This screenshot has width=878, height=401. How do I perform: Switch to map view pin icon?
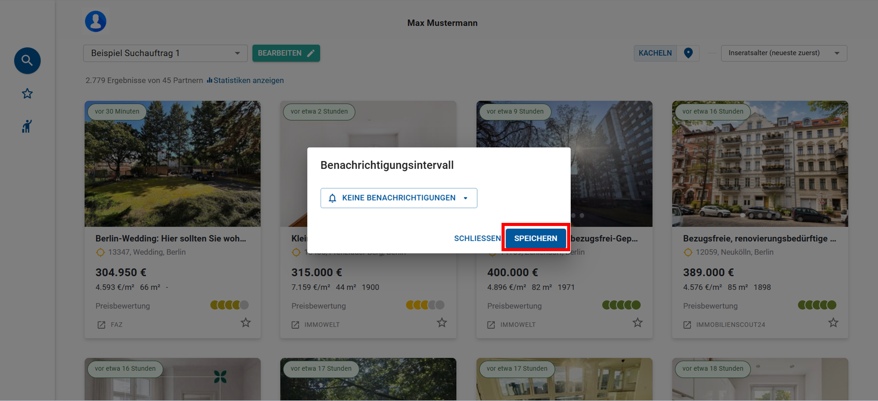tap(688, 53)
